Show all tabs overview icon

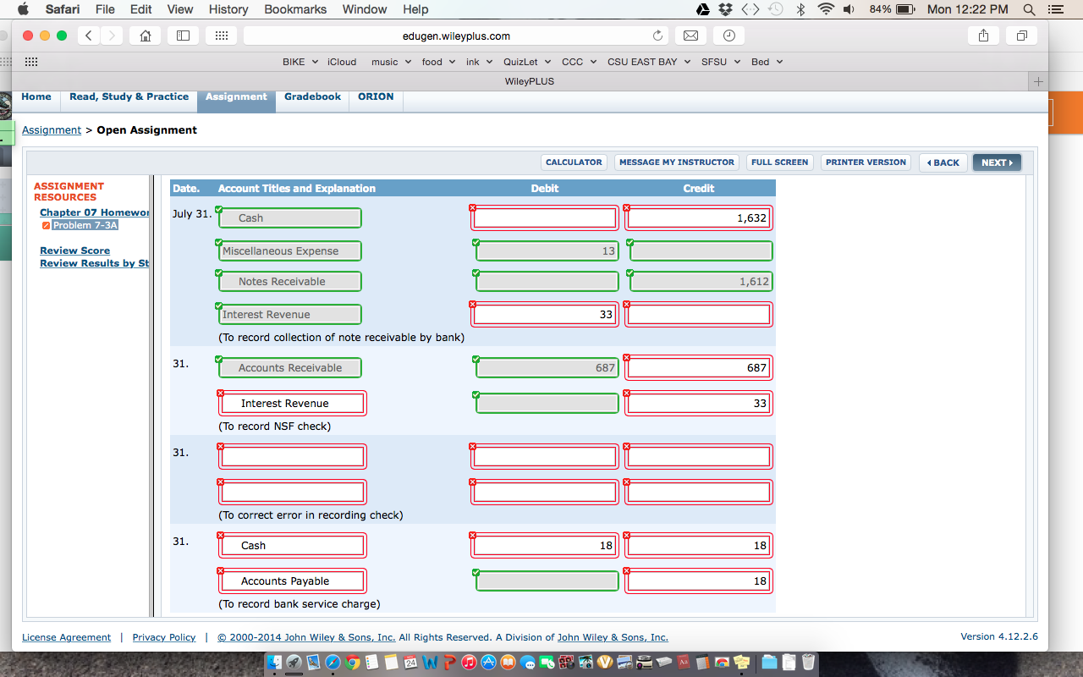pyautogui.click(x=1021, y=36)
